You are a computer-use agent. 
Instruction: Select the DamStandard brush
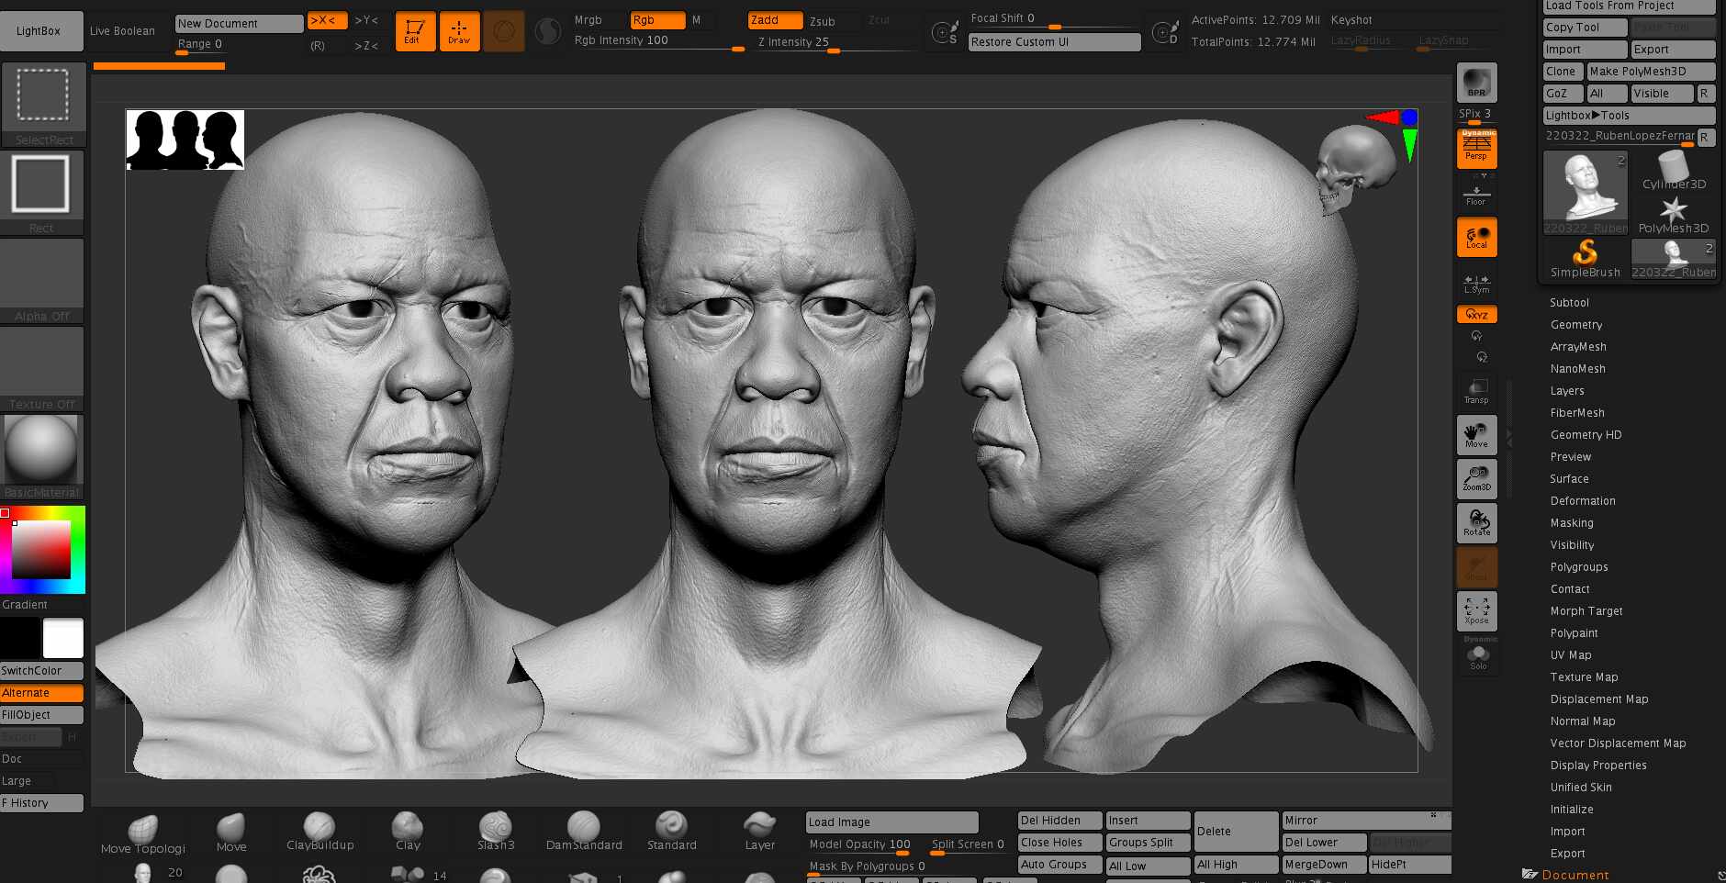pos(584,831)
